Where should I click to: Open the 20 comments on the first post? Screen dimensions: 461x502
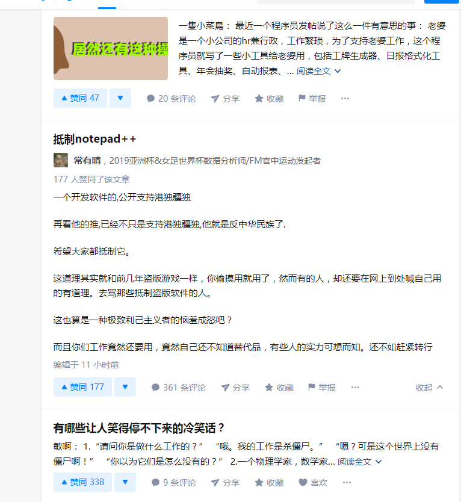171,98
